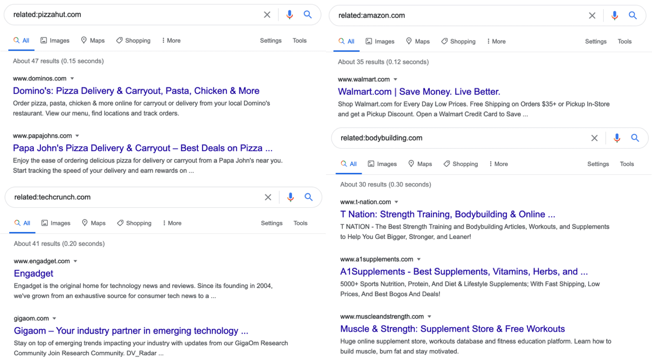Click microphone icon in pizzahut search bar
The image size is (652, 364).
pos(289,15)
